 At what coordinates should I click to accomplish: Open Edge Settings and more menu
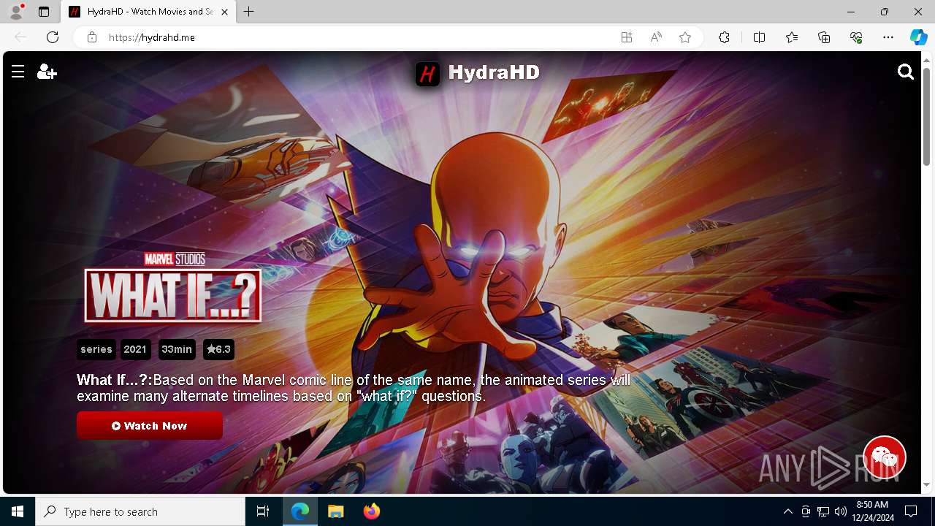click(x=888, y=37)
